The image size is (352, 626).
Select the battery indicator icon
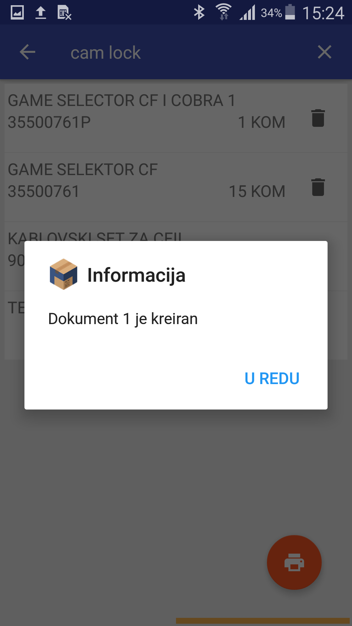[290, 12]
